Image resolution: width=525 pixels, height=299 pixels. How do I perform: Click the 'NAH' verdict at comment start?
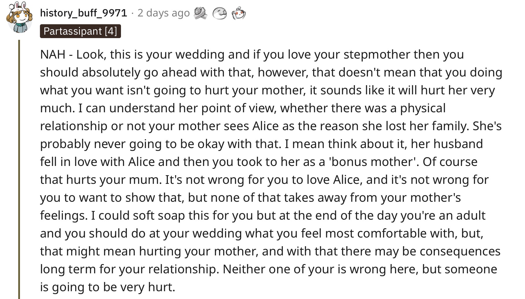point(53,54)
